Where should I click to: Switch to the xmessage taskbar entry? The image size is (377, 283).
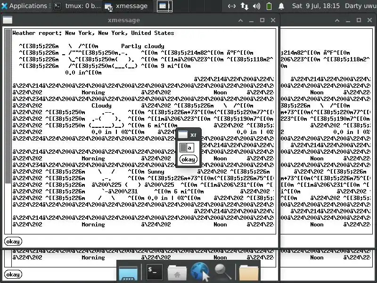127,6
